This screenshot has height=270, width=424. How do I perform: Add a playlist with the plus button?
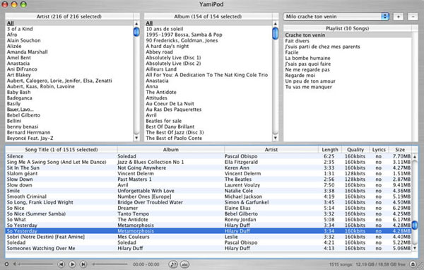[398, 16]
